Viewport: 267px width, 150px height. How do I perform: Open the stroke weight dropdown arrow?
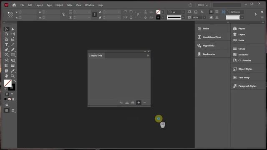[183, 12]
